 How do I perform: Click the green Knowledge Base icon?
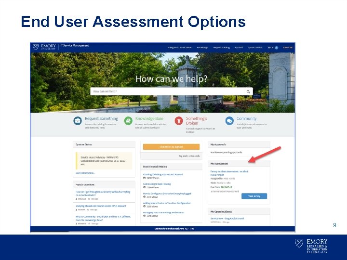click(128, 121)
